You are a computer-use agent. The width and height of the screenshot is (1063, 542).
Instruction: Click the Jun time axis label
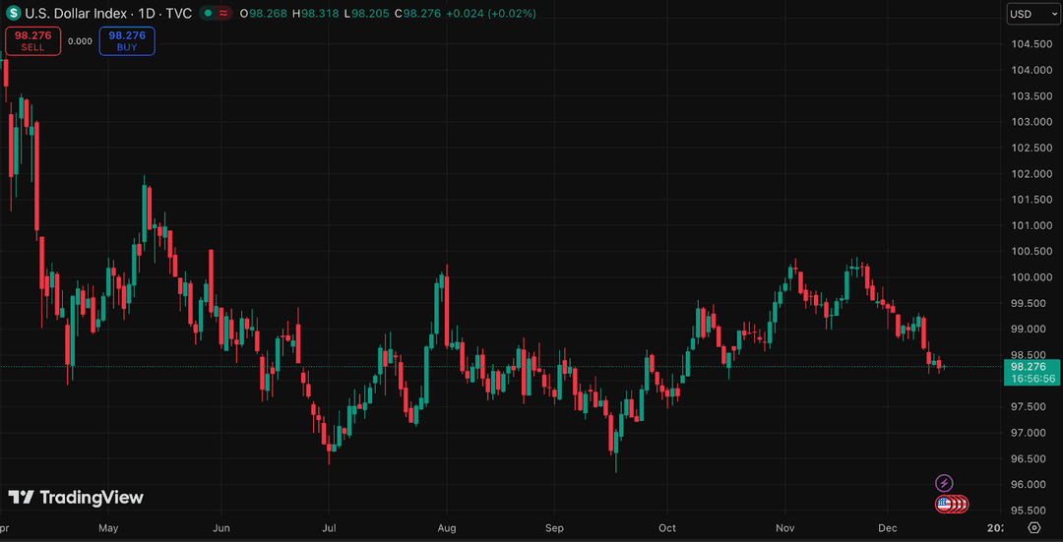click(x=220, y=528)
